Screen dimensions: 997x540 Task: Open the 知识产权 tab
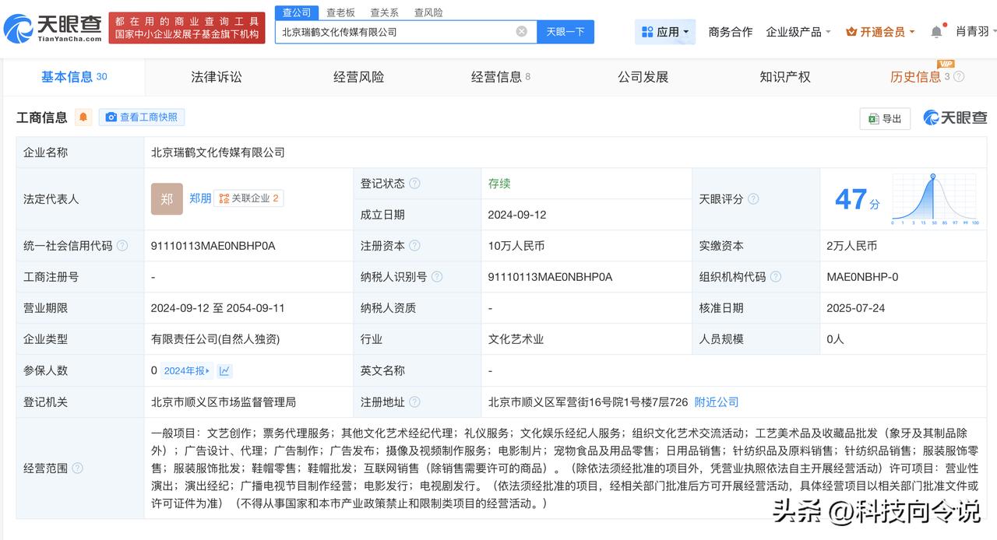[x=785, y=76]
